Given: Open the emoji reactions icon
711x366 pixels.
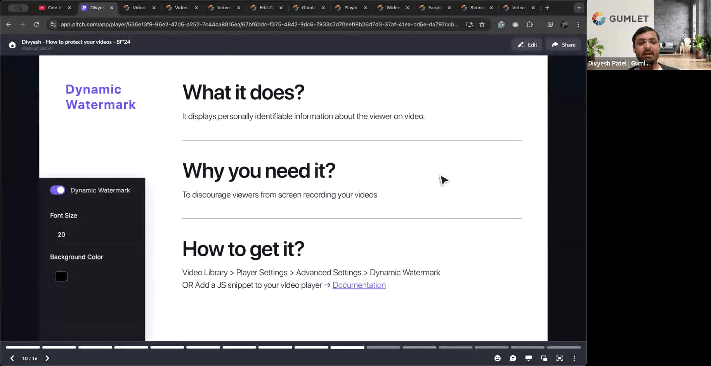Looking at the screenshot, I should pos(498,358).
